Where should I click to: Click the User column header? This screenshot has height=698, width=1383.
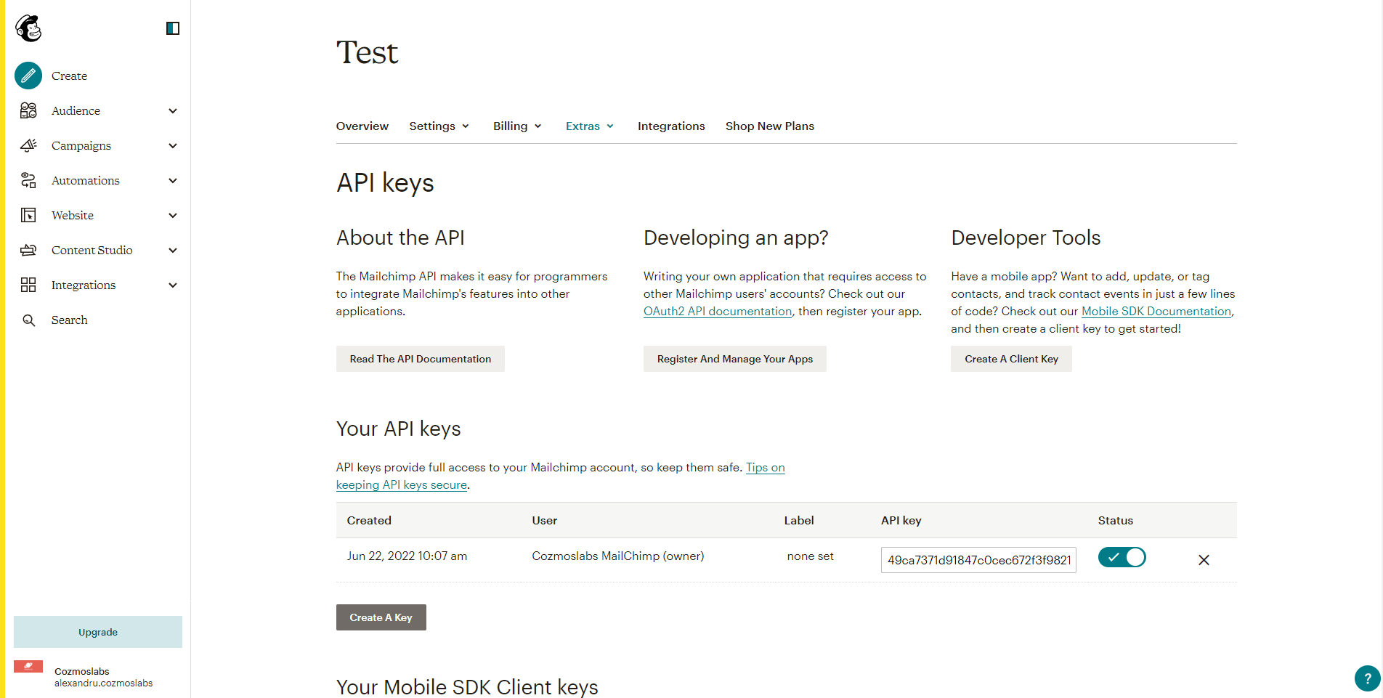tap(545, 521)
